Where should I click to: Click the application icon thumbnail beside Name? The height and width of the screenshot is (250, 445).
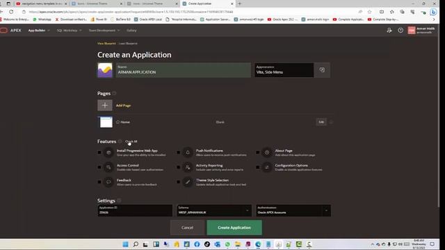(105, 70)
